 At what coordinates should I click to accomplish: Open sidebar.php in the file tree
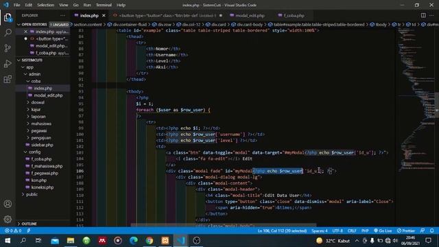tap(43, 145)
